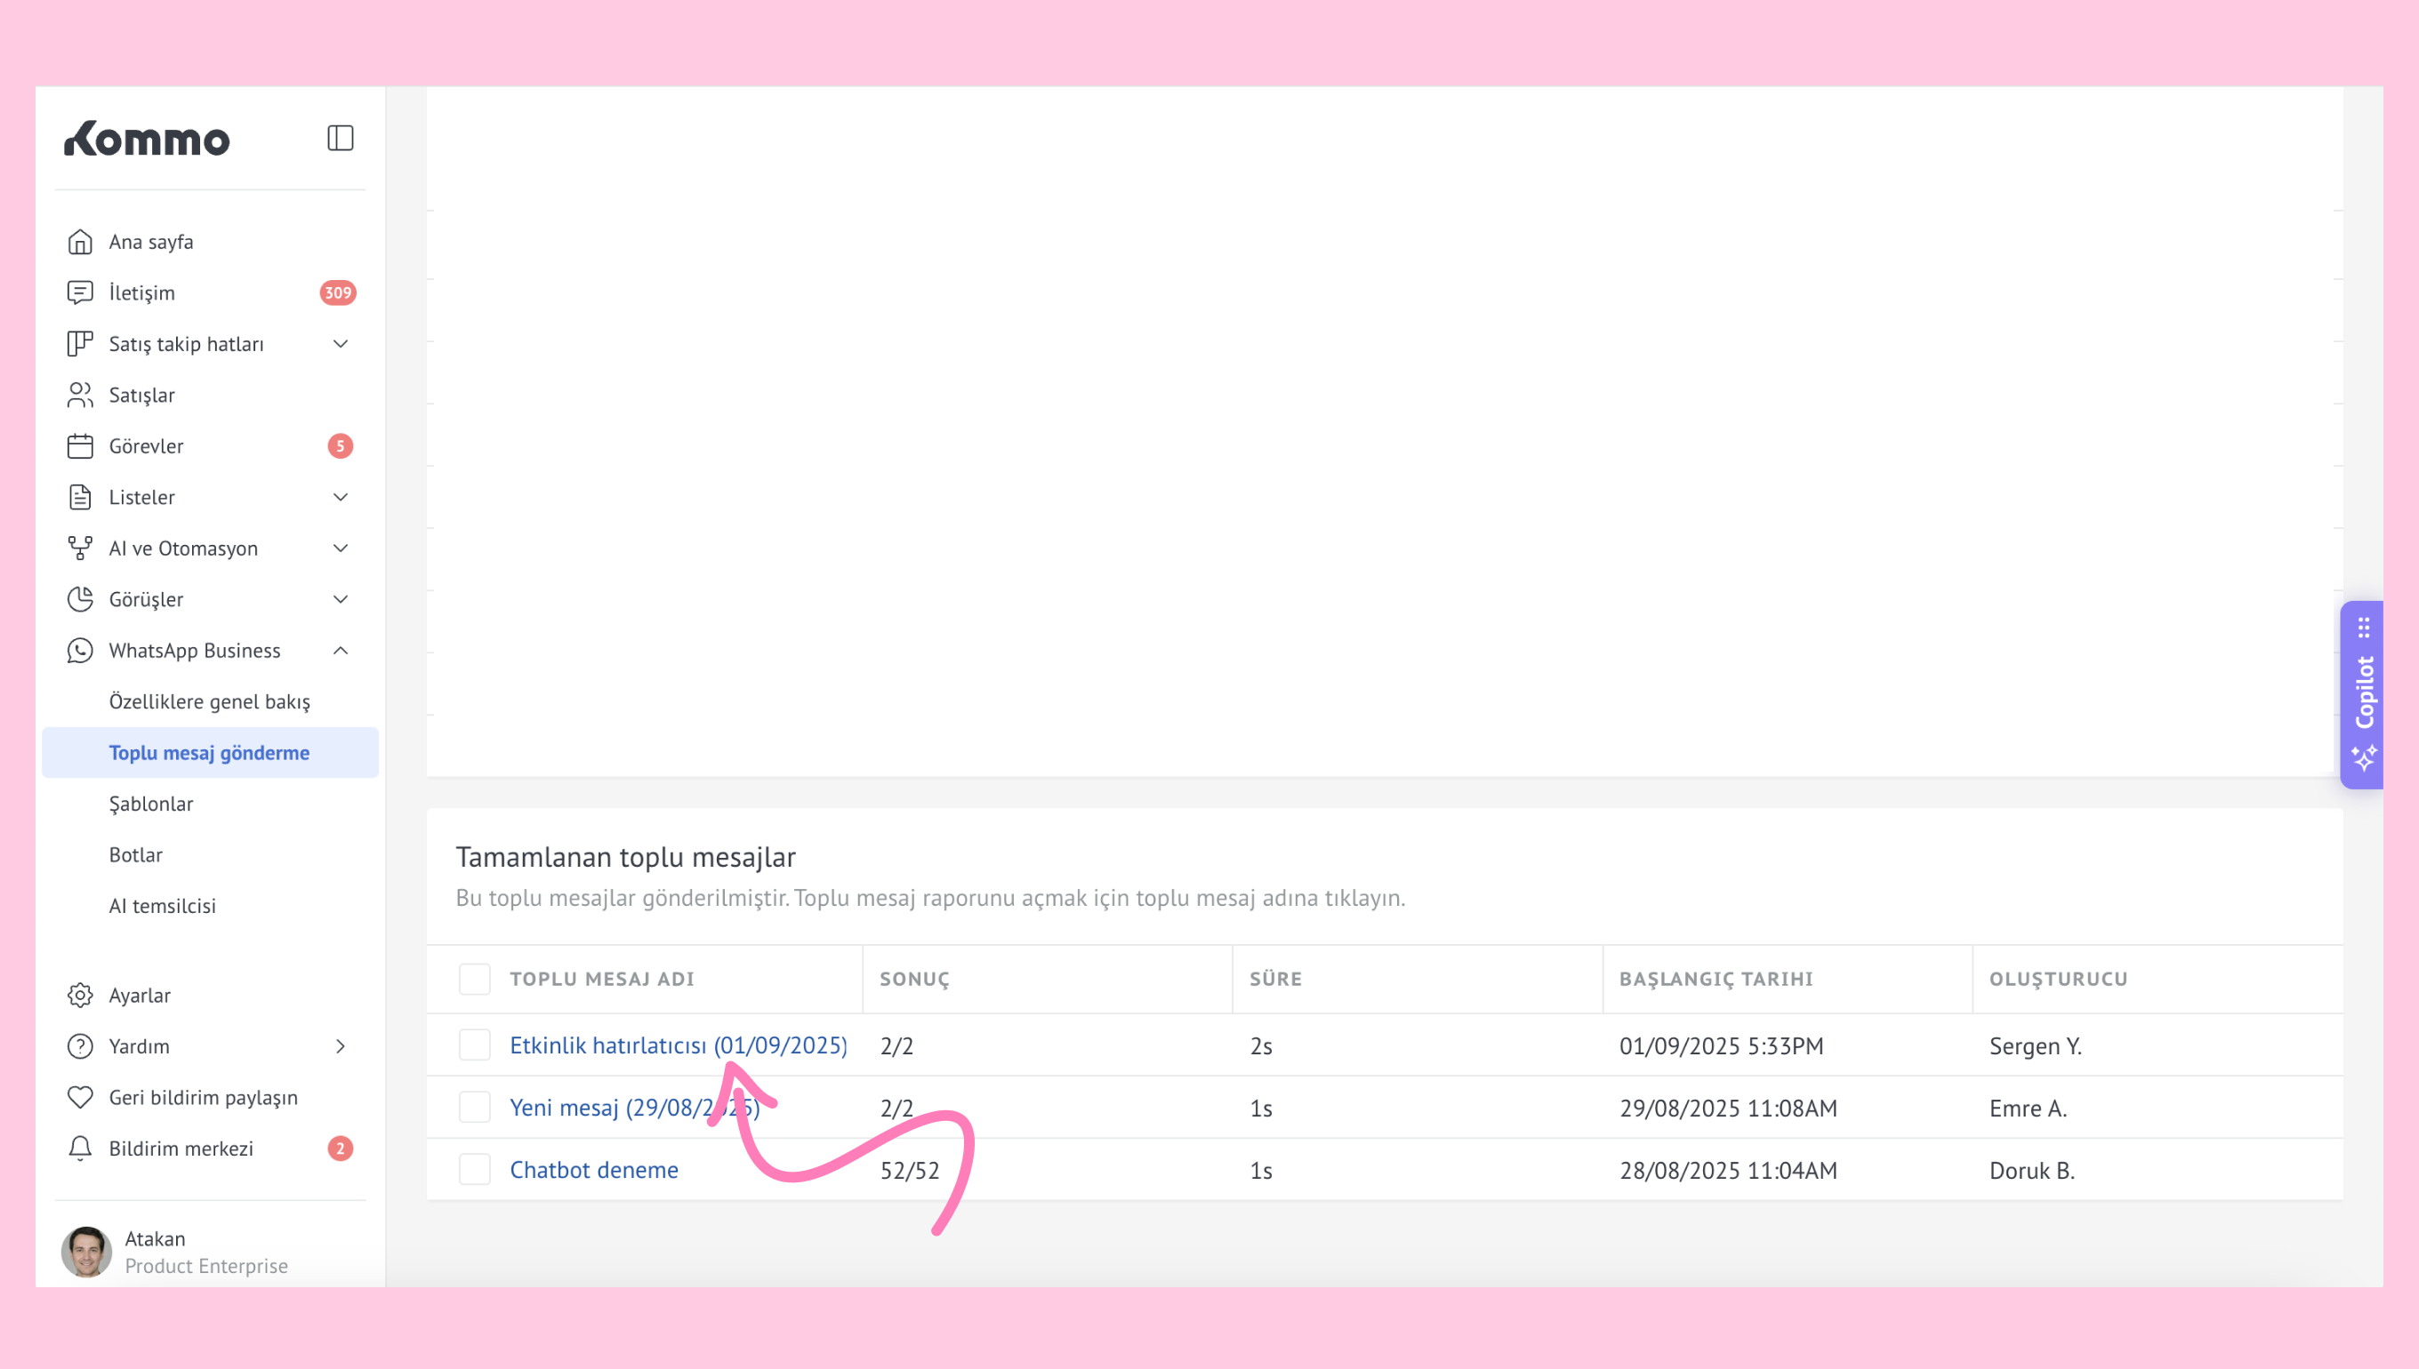Go to Şablonlar submenu item
The width and height of the screenshot is (2419, 1369).
150,804
